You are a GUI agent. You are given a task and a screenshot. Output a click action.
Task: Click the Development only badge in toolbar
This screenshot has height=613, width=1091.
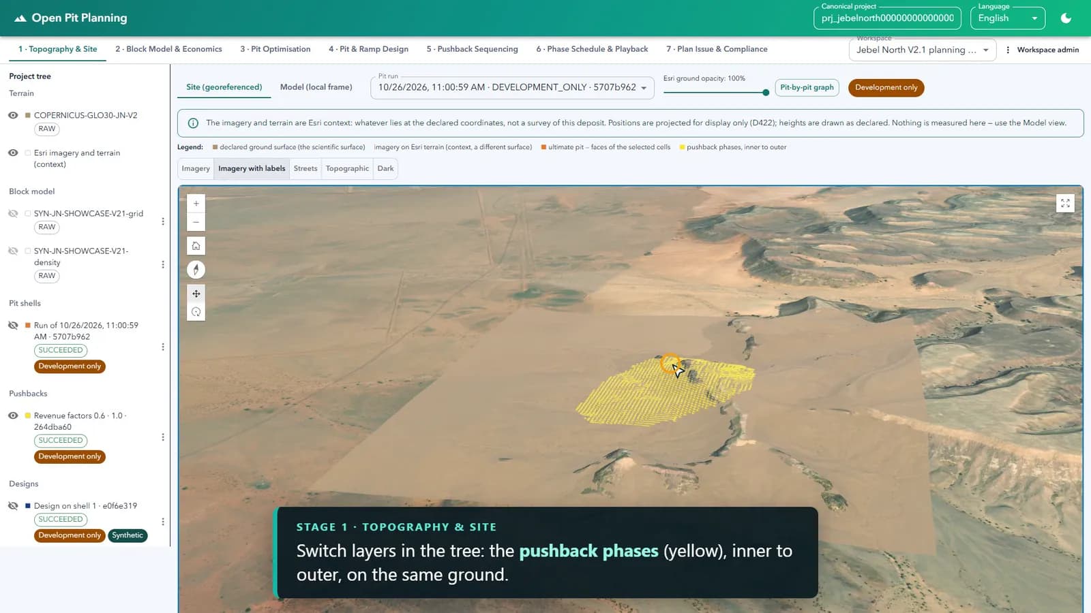(886, 87)
